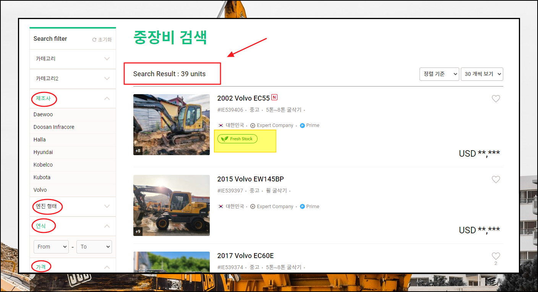Select Halla manufacturer filter
538x292 pixels.
[73, 140]
